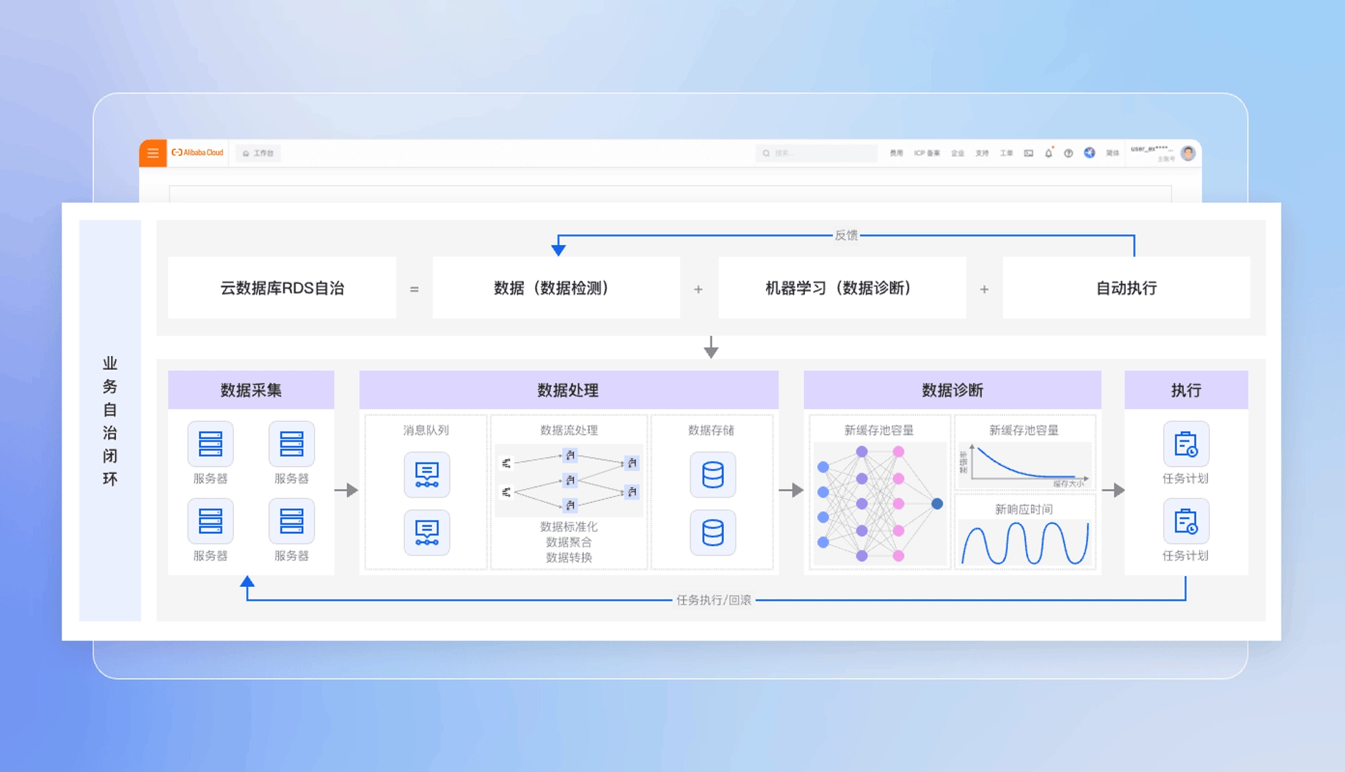Click the 新缓存池容量 decay curve chart
This screenshot has width=1345, height=772.
point(1024,465)
